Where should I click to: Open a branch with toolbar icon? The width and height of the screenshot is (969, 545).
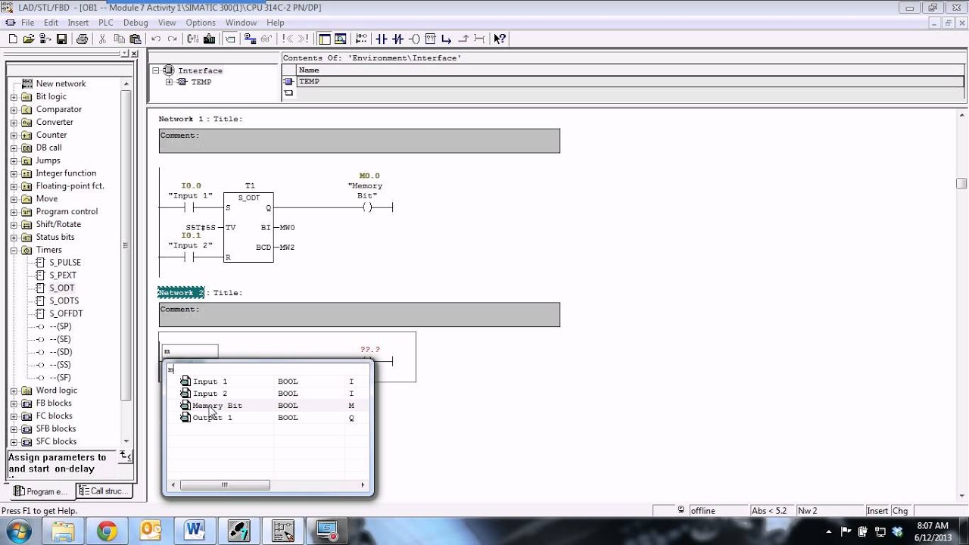447,39
